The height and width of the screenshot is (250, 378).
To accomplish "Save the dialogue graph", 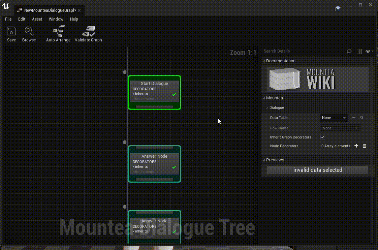I will pyautogui.click(x=11, y=34).
